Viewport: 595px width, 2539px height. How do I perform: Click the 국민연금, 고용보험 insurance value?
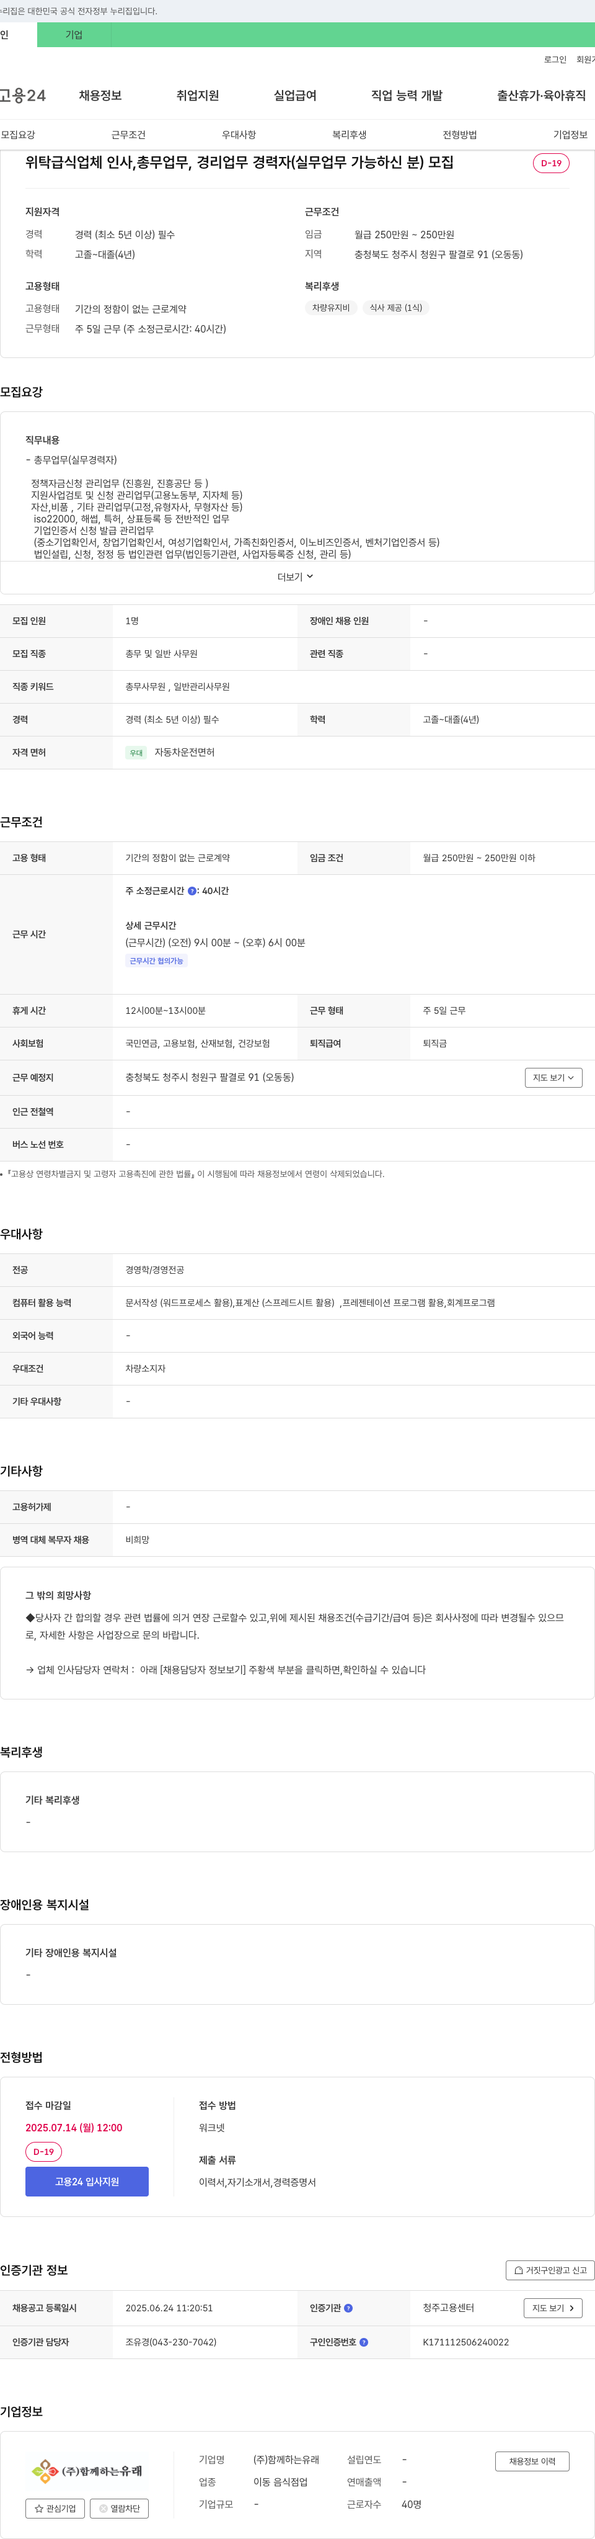[x=197, y=1043]
